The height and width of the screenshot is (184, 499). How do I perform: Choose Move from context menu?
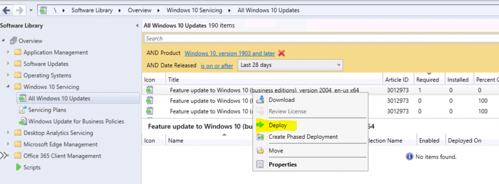point(310,150)
